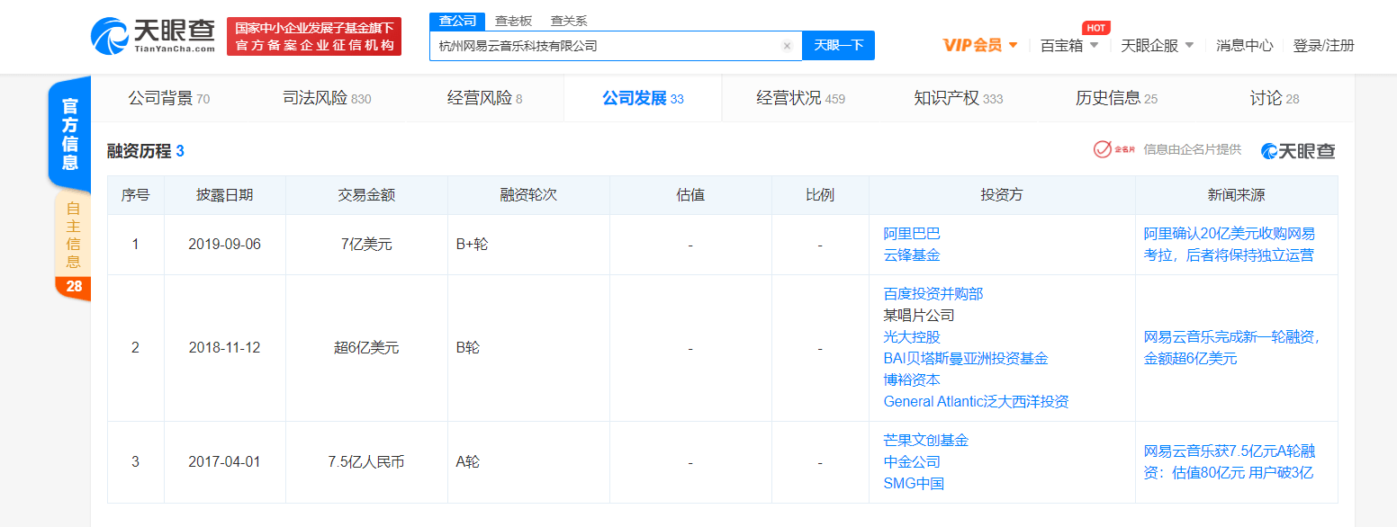The width and height of the screenshot is (1397, 527).
Task: Open investor 芒果文创基金 link
Action: [925, 441]
